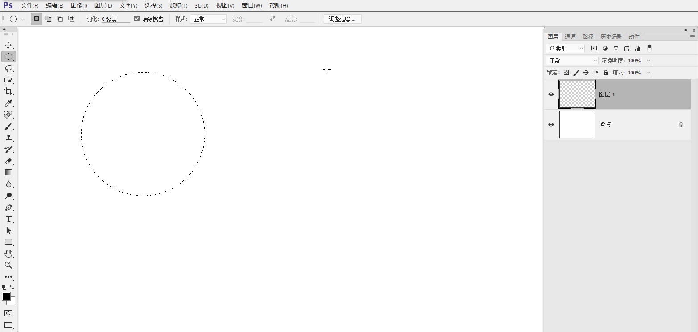Viewport: 698px width, 332px height.
Task: Select the Eyedropper tool
Action: (8, 103)
